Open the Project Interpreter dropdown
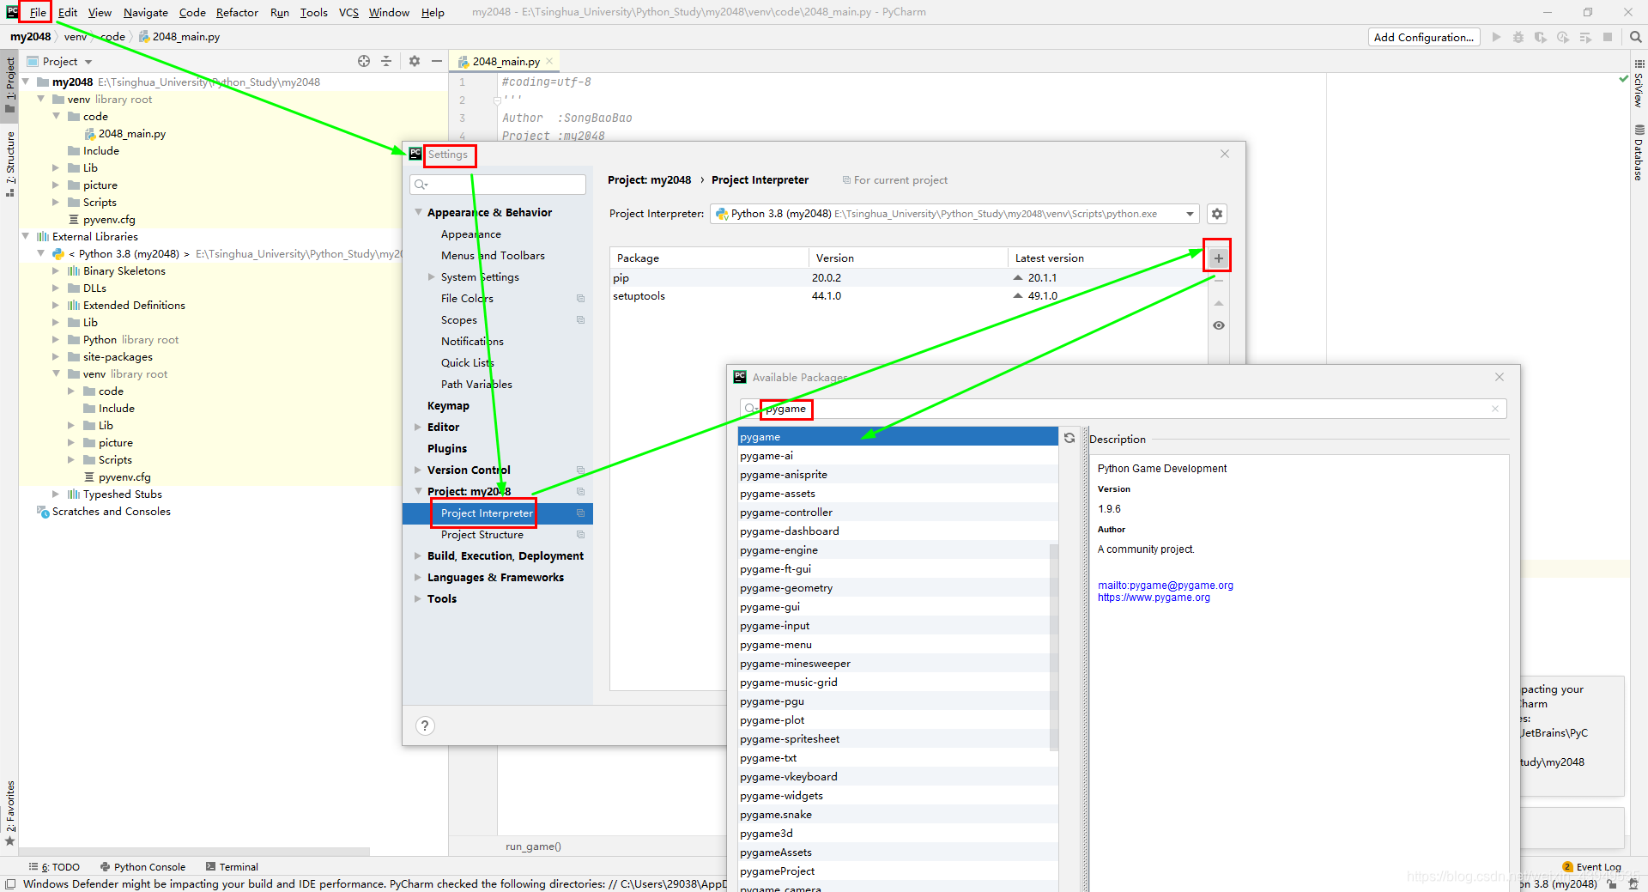The height and width of the screenshot is (892, 1648). pyautogui.click(x=1190, y=214)
